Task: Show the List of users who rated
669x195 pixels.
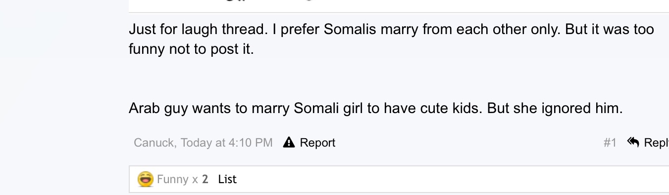Action: click(227, 179)
